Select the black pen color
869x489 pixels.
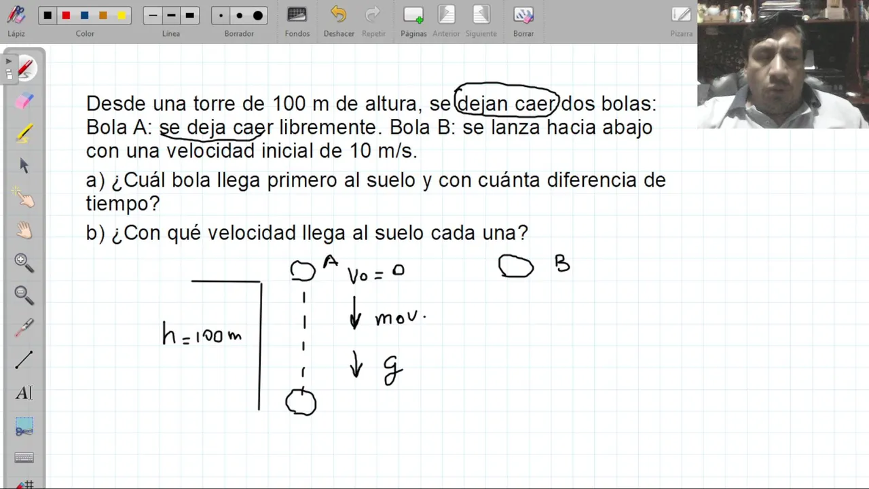pyautogui.click(x=47, y=16)
